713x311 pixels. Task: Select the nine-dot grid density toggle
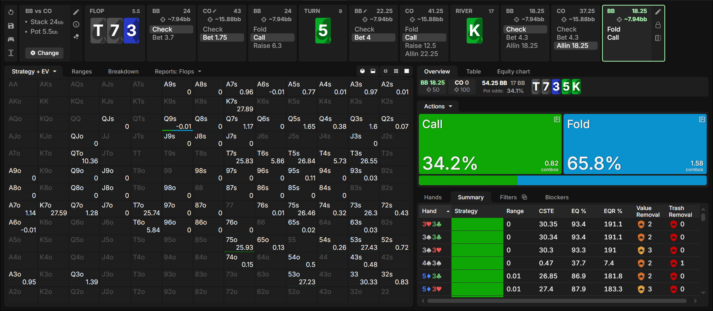[x=396, y=71]
